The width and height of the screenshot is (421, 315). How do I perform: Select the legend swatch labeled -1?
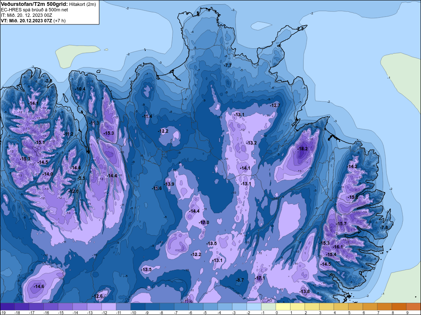coord(269,307)
